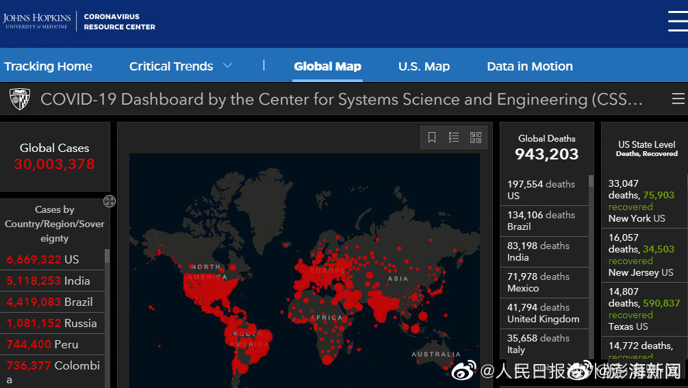Select Texas US state entry
The image size is (688, 388).
[645, 309]
